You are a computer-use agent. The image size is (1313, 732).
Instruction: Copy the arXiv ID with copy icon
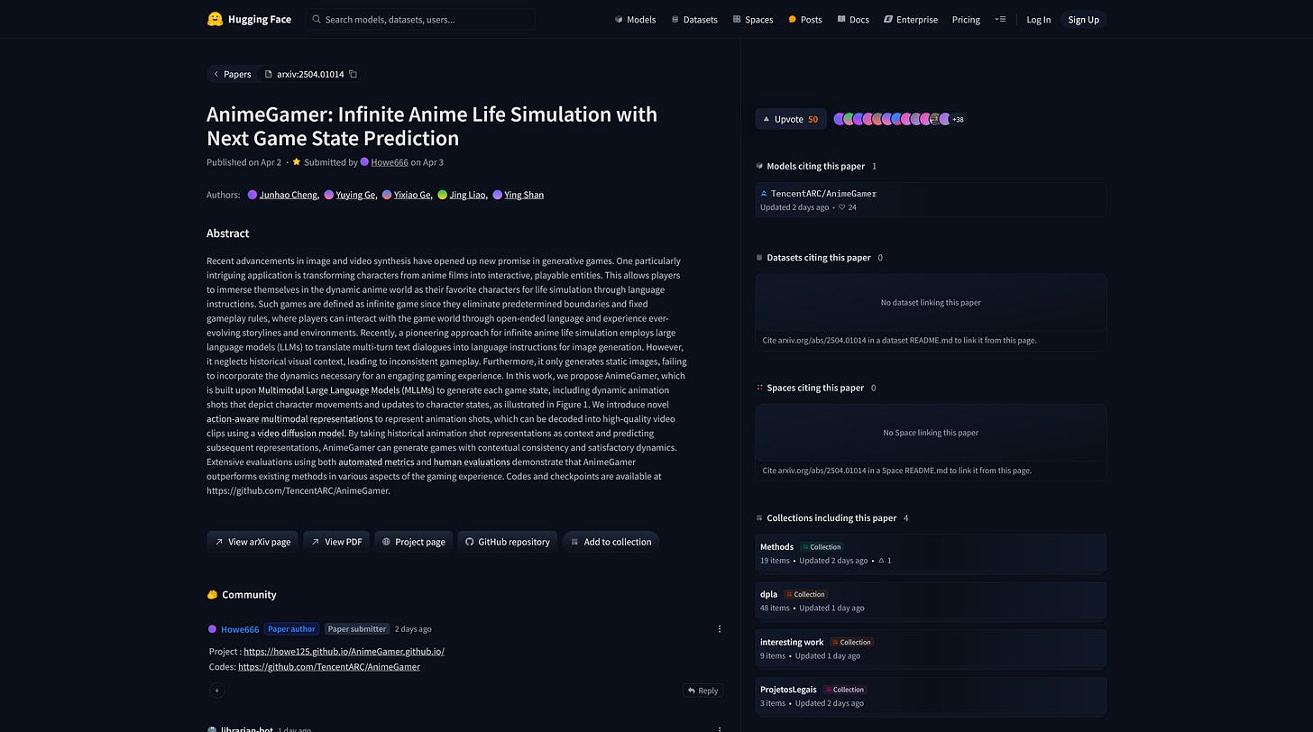click(x=353, y=74)
